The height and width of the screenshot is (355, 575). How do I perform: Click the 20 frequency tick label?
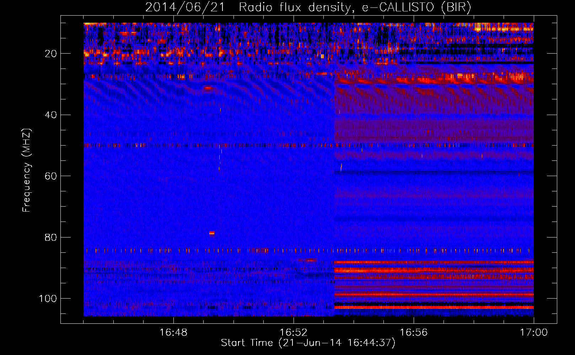51,54
